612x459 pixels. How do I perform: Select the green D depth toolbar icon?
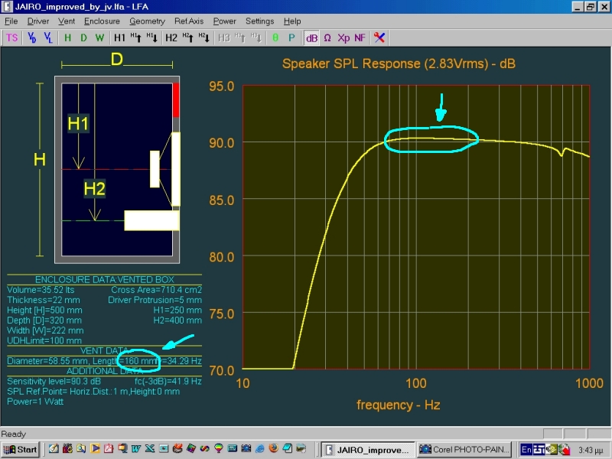pyautogui.click(x=83, y=37)
